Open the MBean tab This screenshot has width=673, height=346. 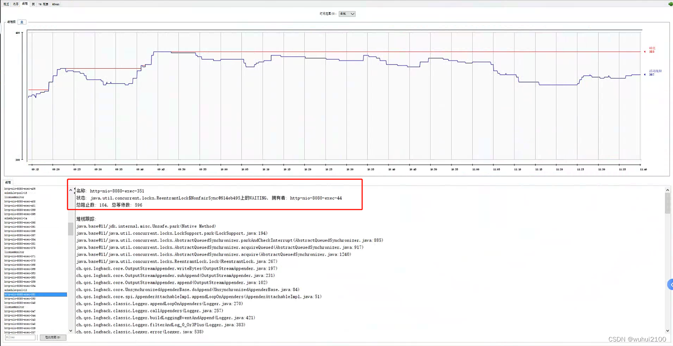(56, 4)
